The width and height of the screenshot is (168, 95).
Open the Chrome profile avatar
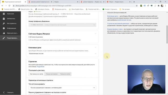[162, 6]
